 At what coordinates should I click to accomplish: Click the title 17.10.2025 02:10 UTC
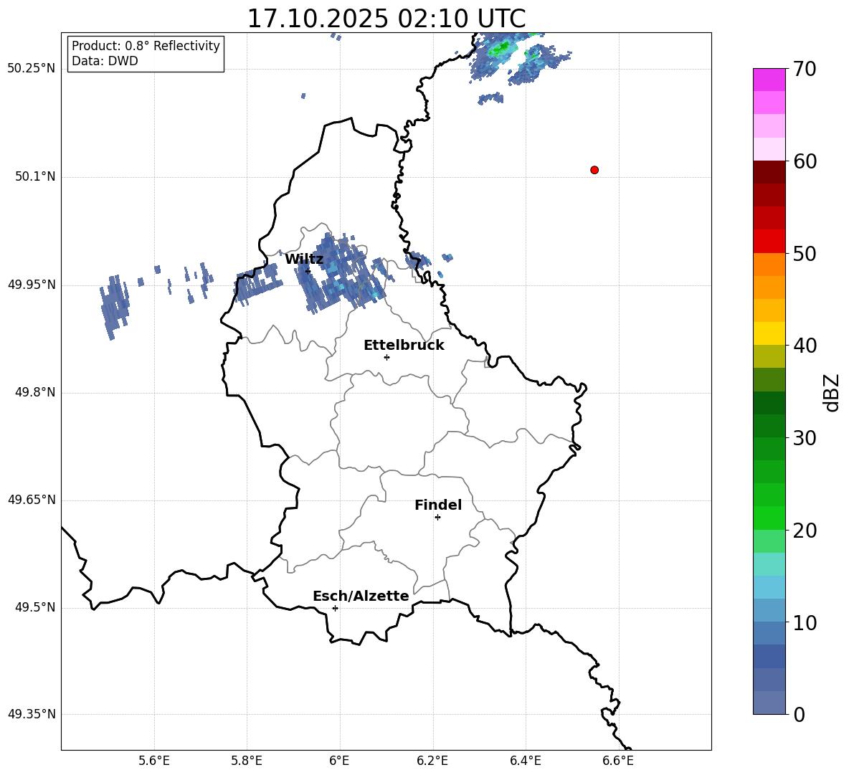pos(386,19)
